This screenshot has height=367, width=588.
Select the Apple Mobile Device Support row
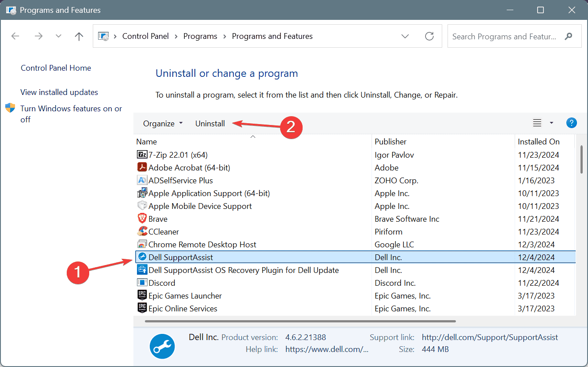[356, 206]
